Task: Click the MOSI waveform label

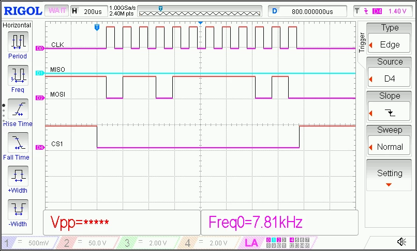Action: tap(57, 95)
